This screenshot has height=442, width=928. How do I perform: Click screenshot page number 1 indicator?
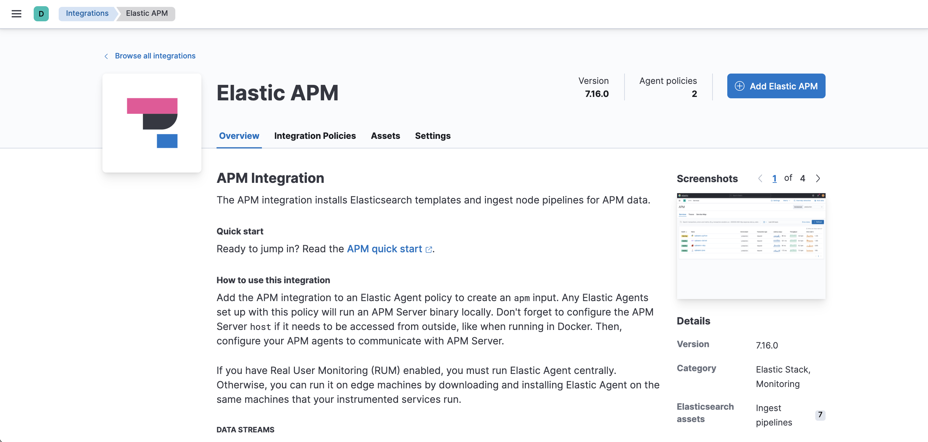(774, 177)
